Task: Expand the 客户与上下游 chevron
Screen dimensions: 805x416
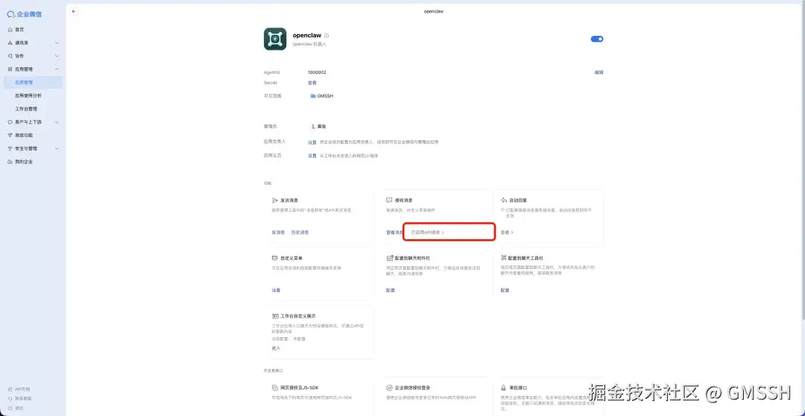Action: pyautogui.click(x=57, y=122)
